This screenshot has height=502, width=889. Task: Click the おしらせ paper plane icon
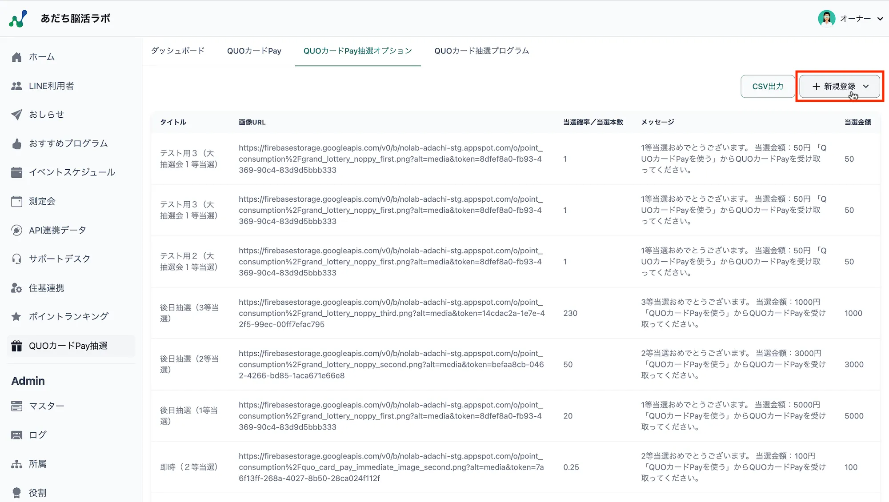point(17,115)
